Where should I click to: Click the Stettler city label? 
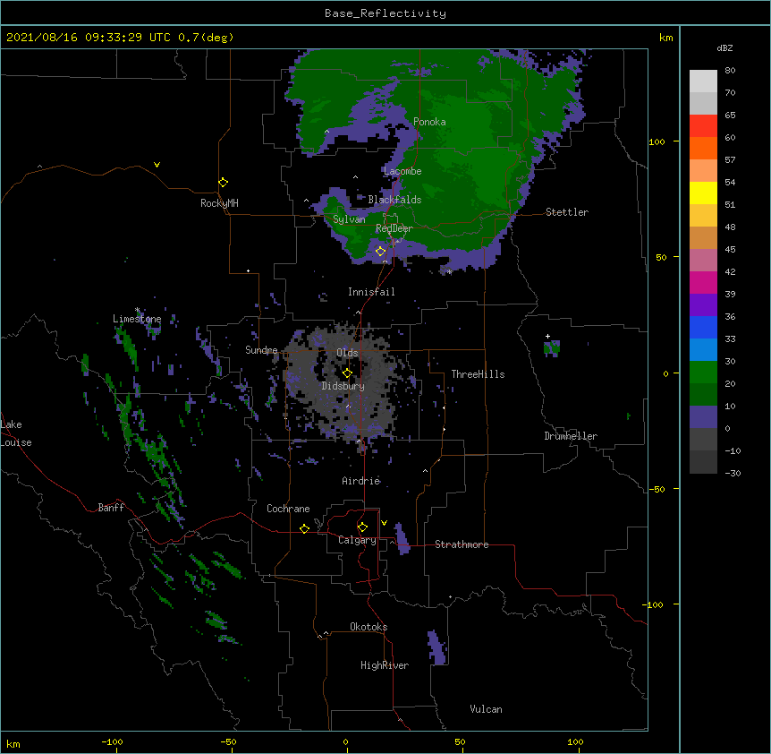click(x=567, y=212)
